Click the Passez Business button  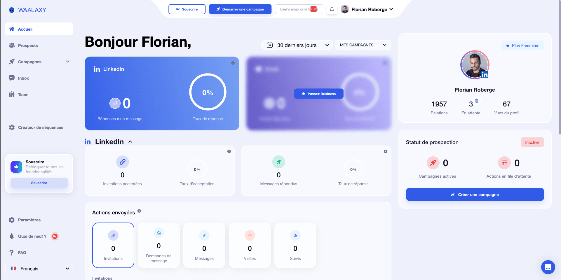click(319, 94)
